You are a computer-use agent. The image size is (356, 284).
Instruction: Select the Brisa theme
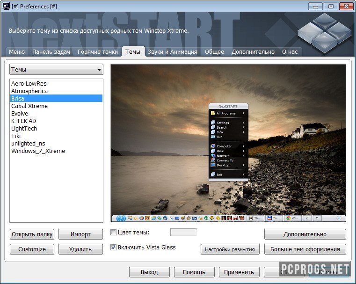(x=56, y=99)
